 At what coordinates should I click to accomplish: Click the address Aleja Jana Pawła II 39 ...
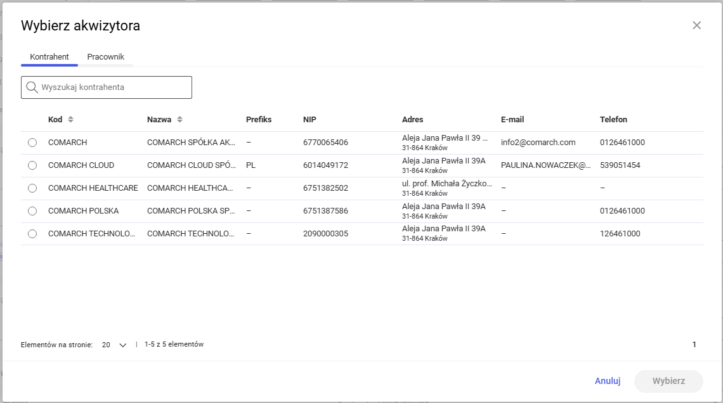coord(445,138)
